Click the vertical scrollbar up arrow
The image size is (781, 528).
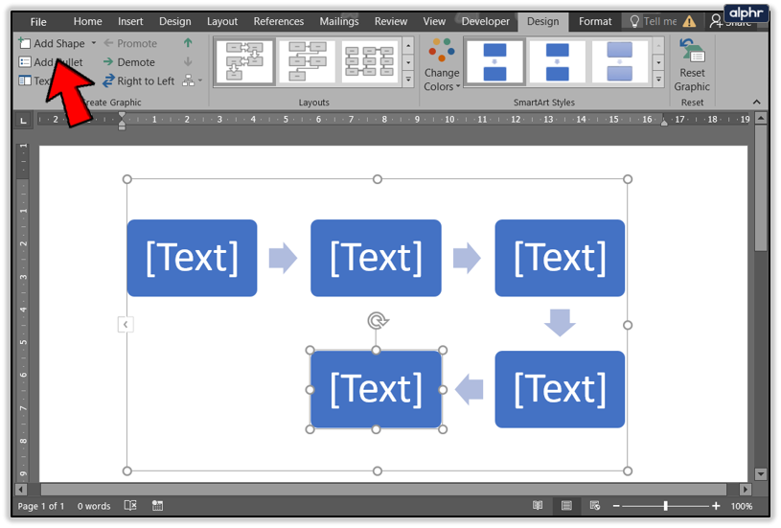(760, 119)
